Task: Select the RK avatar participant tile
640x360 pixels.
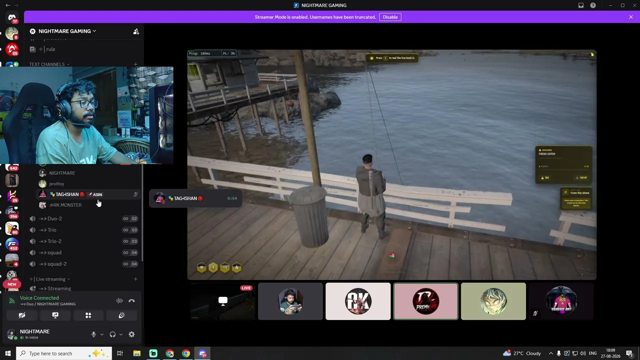Action: pyautogui.click(x=358, y=301)
